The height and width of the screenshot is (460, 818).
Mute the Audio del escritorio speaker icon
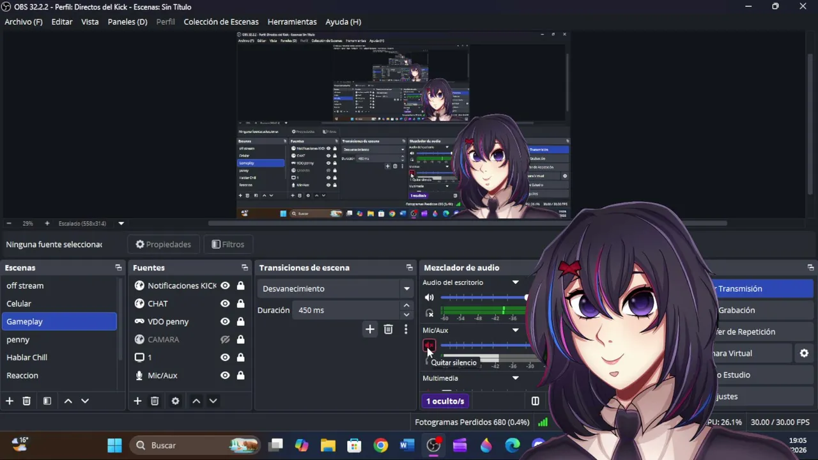coord(429,298)
